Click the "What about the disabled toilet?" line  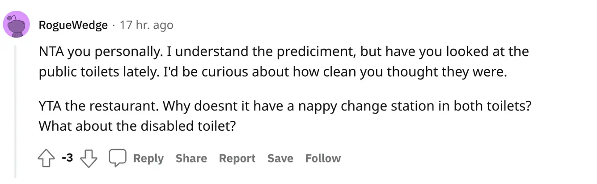(x=137, y=126)
